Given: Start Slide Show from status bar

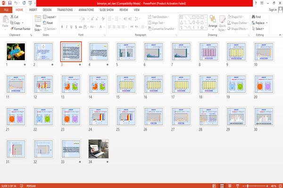Looking at the screenshot, I should 238,186.
